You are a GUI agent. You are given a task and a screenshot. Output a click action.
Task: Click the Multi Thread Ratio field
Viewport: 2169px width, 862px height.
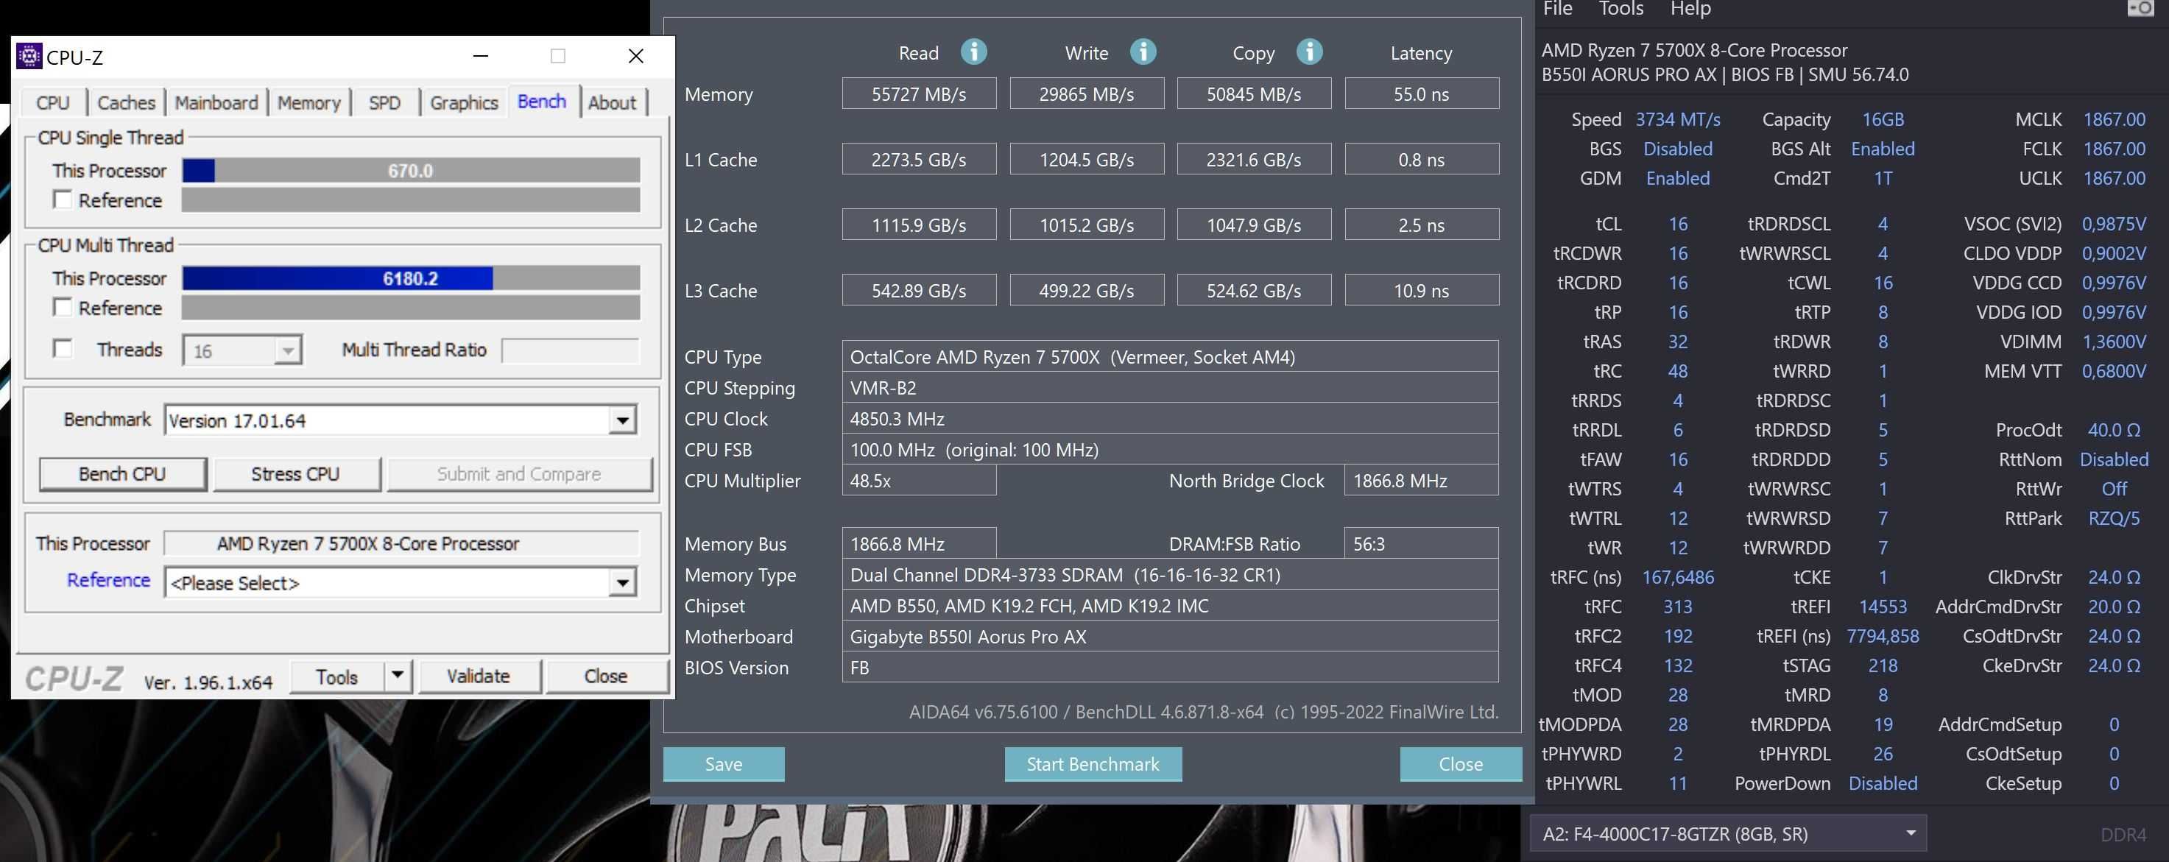click(x=570, y=350)
